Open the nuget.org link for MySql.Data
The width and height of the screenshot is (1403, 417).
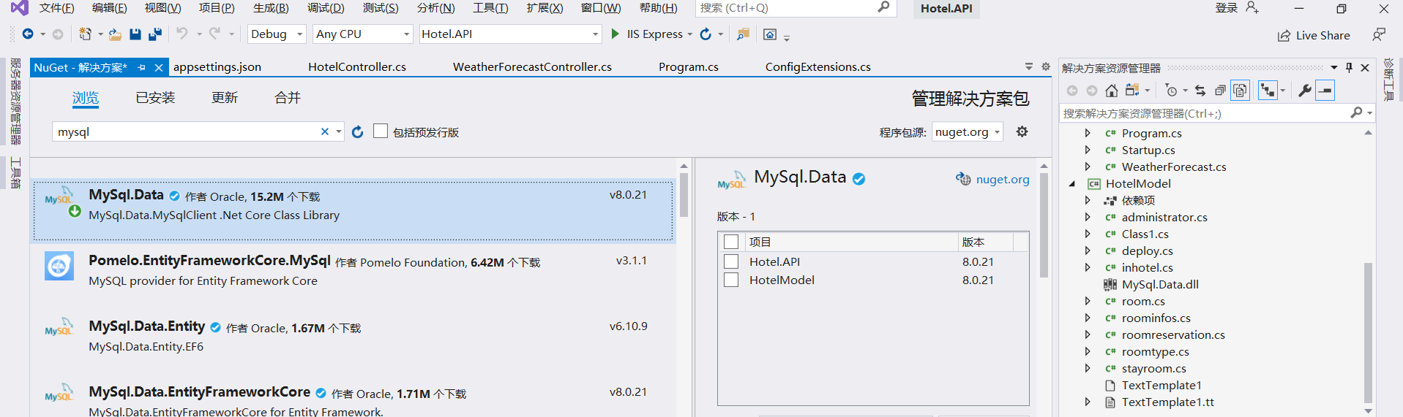click(x=1003, y=179)
